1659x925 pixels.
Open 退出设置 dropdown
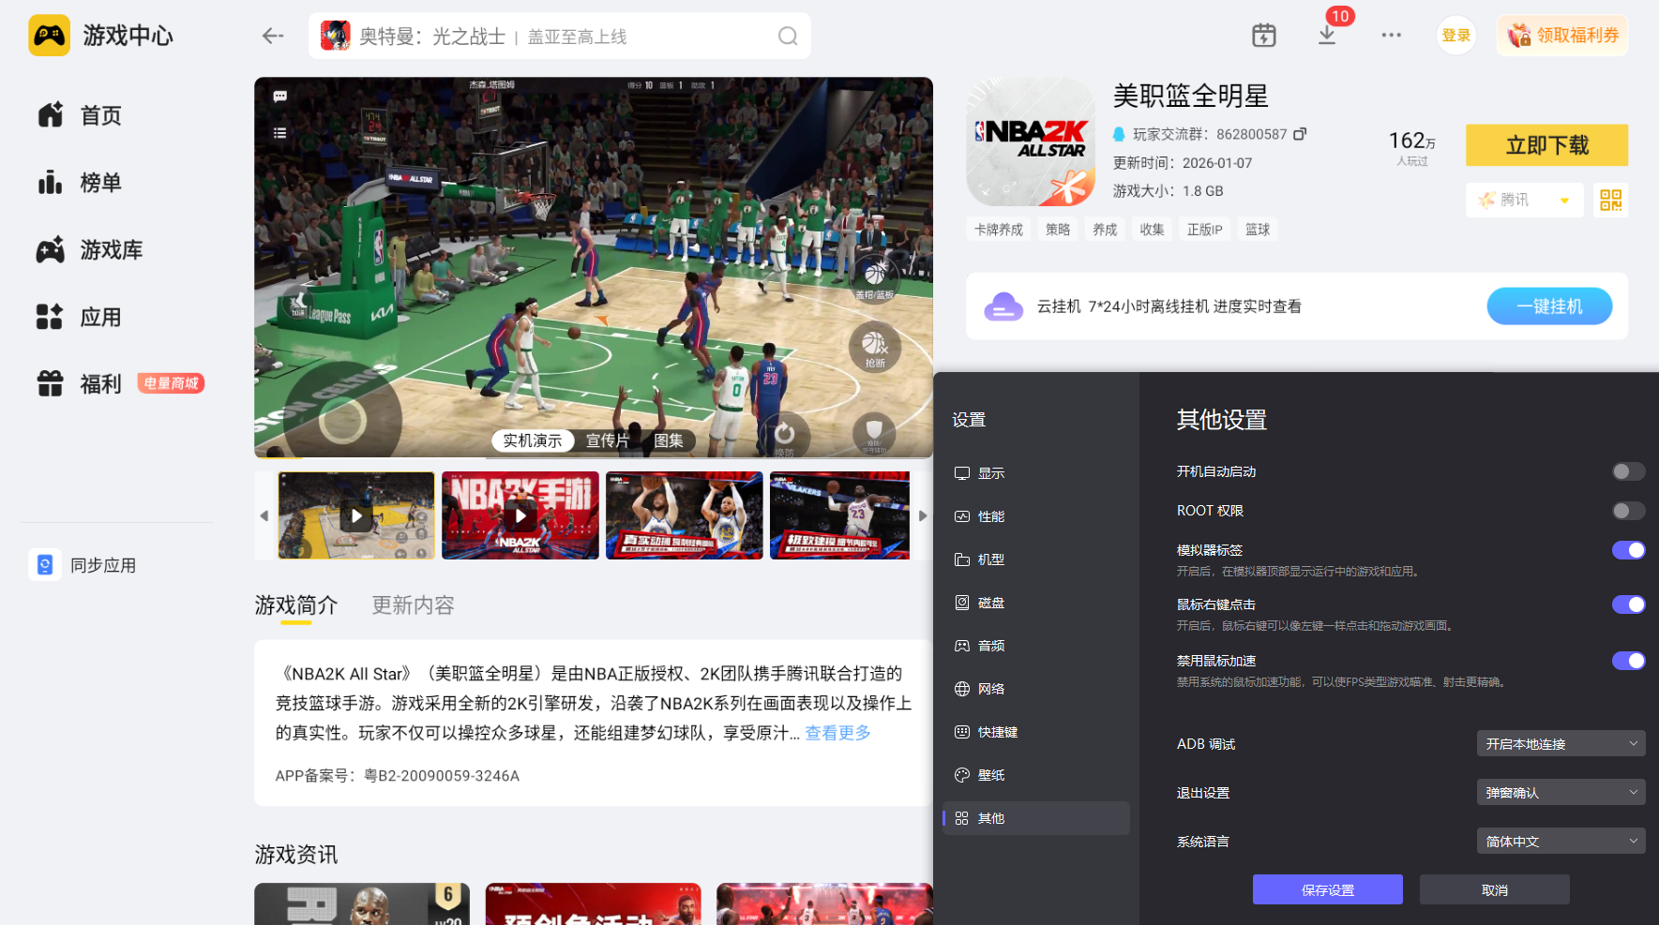click(x=1561, y=793)
